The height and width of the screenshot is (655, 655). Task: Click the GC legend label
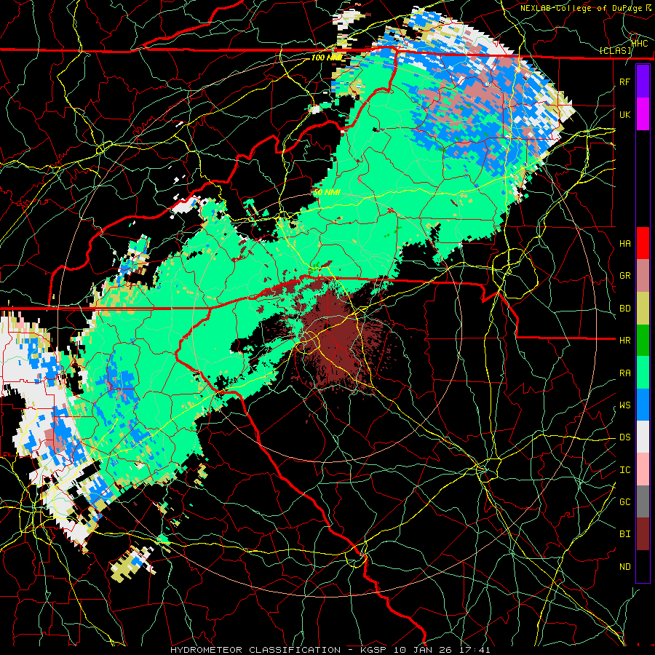(624, 502)
